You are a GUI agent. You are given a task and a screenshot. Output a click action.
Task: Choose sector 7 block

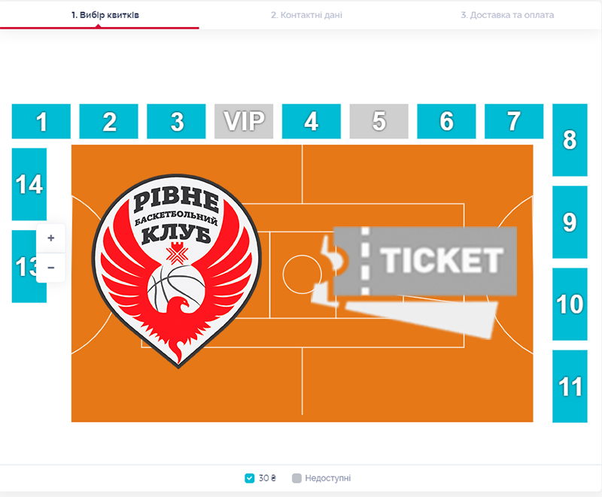pos(514,121)
